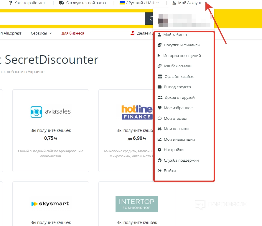Open the Русский / UAH language dropdown

coord(139,3)
